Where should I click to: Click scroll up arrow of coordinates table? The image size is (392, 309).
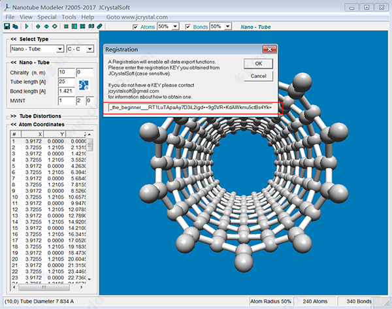point(90,135)
